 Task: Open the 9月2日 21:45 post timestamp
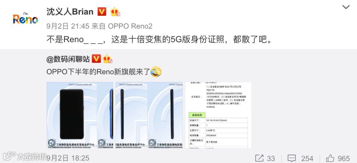click(x=68, y=26)
